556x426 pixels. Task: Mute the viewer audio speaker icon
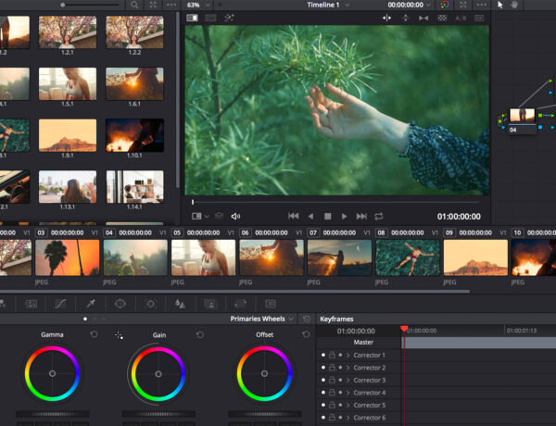[235, 216]
